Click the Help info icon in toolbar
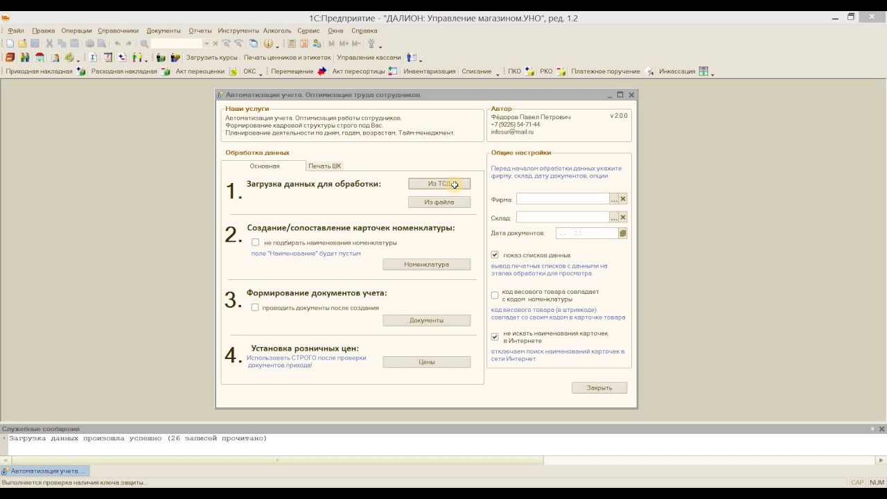 tap(268, 44)
